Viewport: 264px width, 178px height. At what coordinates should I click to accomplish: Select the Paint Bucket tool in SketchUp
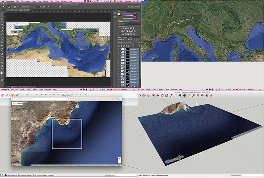tap(180, 95)
